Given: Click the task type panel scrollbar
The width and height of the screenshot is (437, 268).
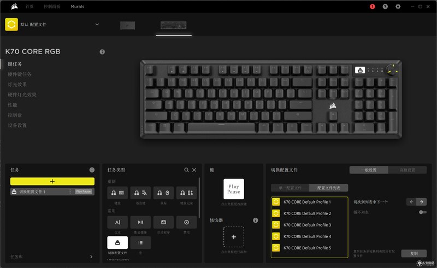Looking at the screenshot, I should 199,198.
